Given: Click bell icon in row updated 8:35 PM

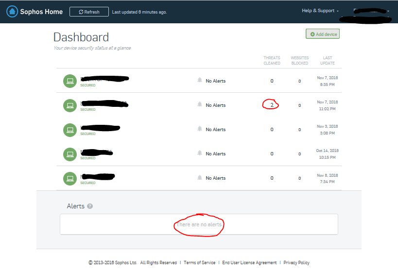Looking at the screenshot, I should 200,80.
